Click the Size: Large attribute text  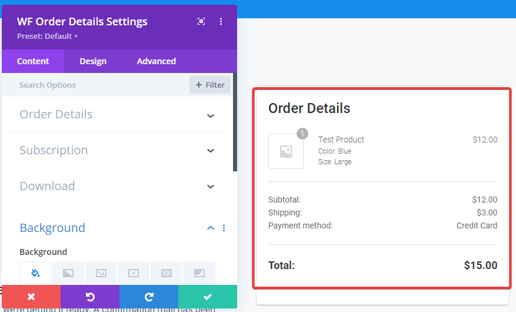pos(335,162)
